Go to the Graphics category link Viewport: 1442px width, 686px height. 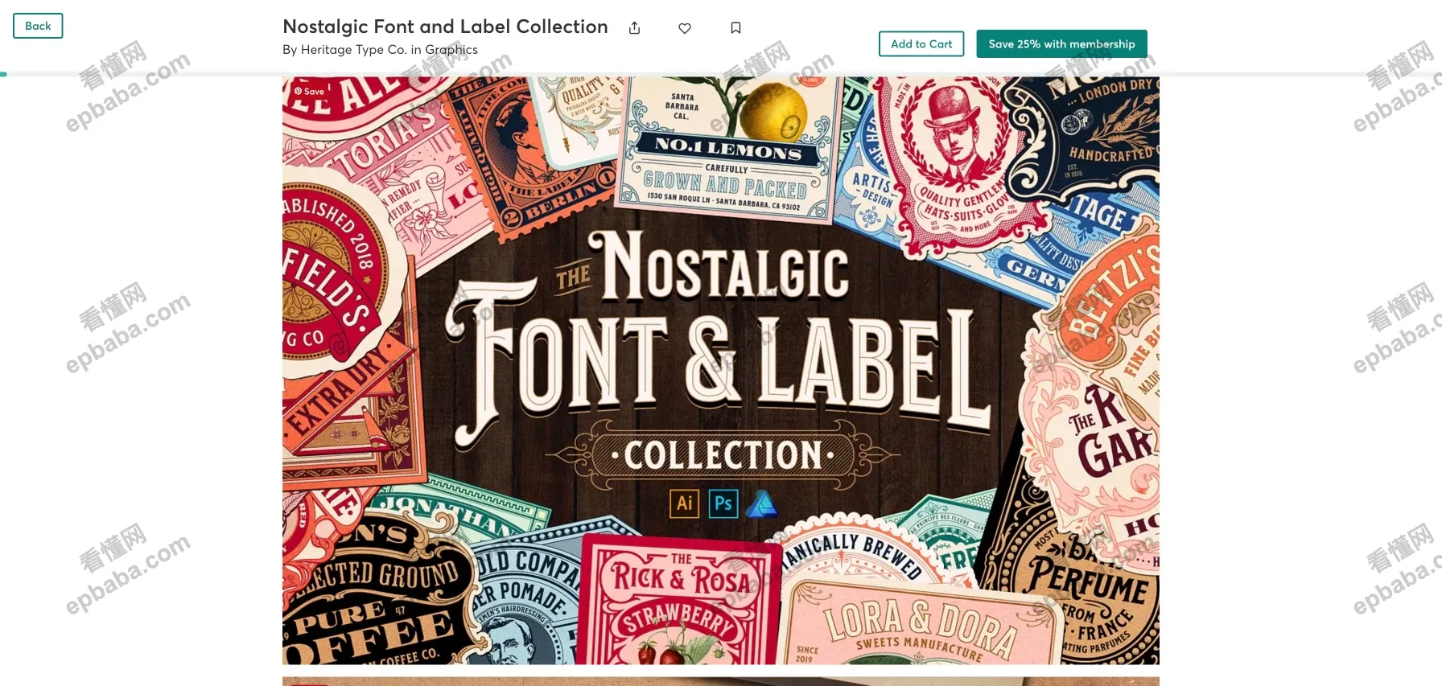(x=451, y=50)
